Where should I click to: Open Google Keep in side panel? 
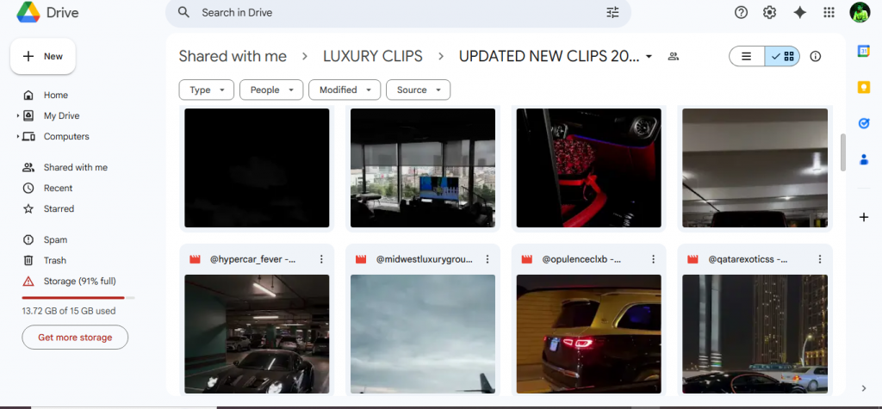[864, 87]
